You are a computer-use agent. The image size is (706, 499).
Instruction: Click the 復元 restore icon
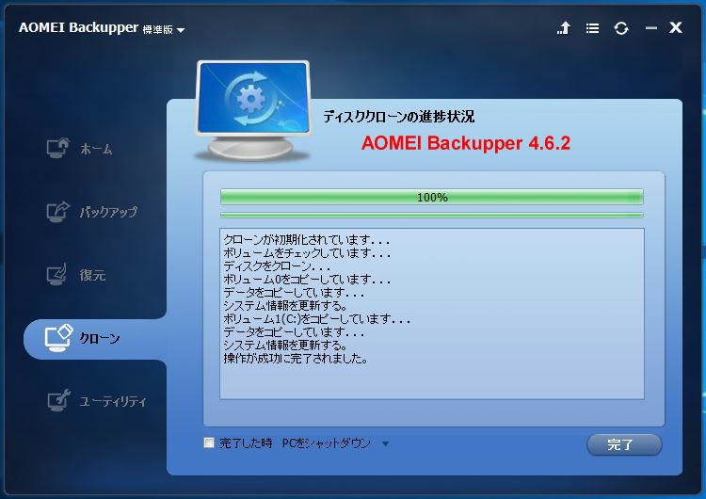(57, 274)
